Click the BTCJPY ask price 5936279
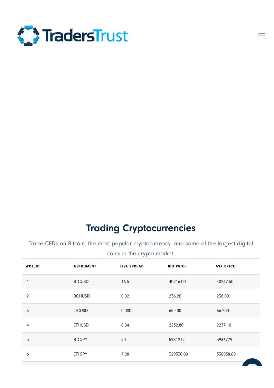The height and width of the screenshot is (388, 274). tap(224, 340)
